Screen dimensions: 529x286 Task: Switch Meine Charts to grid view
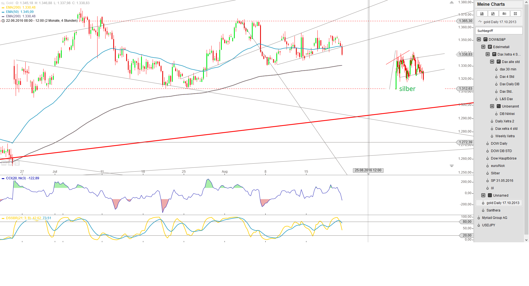pos(515,14)
